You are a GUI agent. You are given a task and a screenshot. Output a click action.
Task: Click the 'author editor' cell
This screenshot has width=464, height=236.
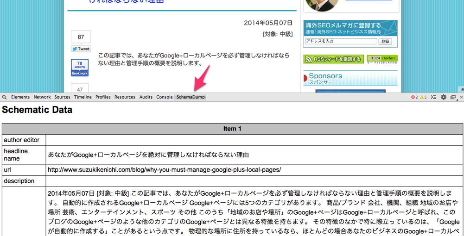coord(24,140)
